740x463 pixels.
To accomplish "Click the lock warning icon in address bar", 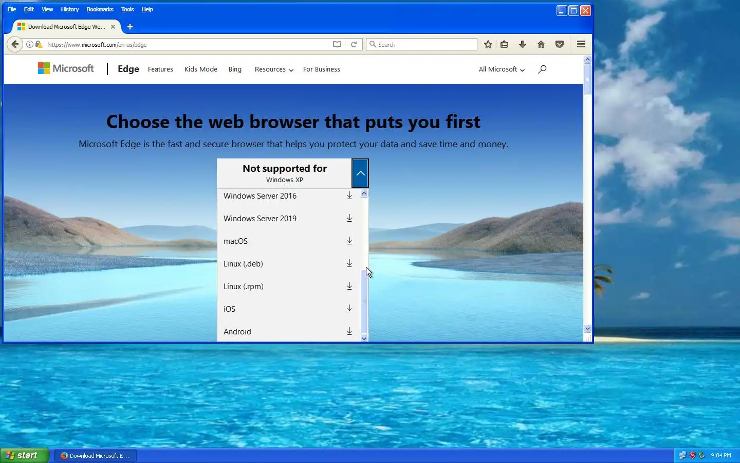I will point(39,44).
